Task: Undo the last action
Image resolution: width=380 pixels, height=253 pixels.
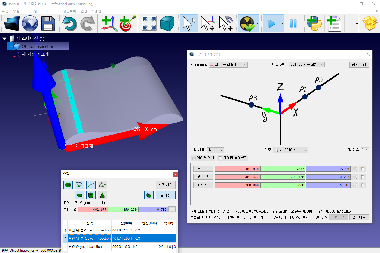Action: pos(70,23)
